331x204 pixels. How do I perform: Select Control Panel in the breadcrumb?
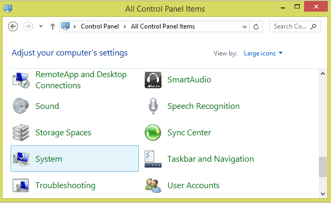100,26
